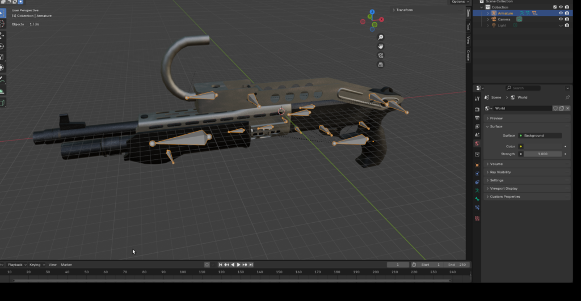The image size is (581, 301).
Task: Select the Annotate tool
Action: coord(2,79)
